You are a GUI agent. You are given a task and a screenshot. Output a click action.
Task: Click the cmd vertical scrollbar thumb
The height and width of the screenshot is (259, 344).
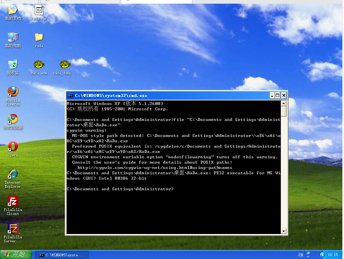(283, 111)
